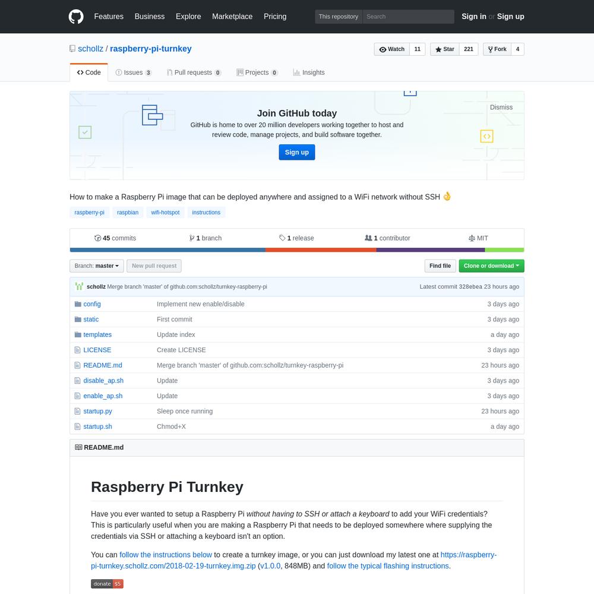Click the book icon in README.md header
594x594 pixels.
click(x=78, y=447)
